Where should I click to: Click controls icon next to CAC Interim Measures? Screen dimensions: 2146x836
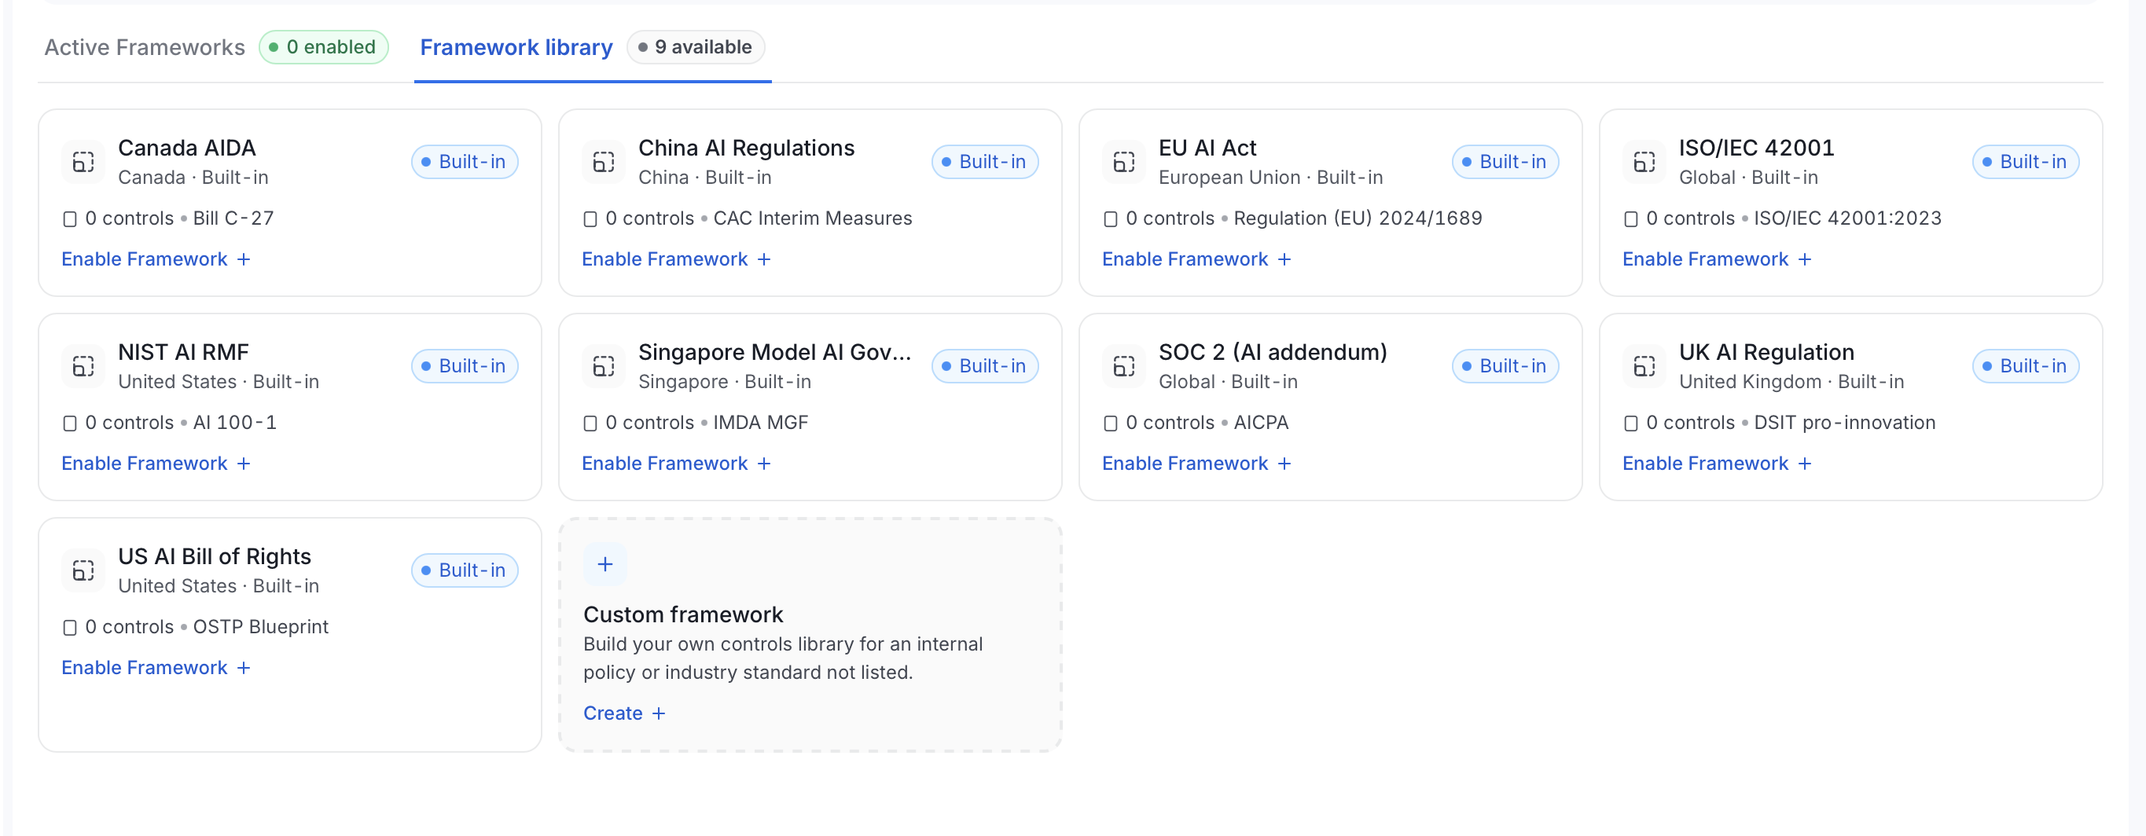[x=590, y=219]
